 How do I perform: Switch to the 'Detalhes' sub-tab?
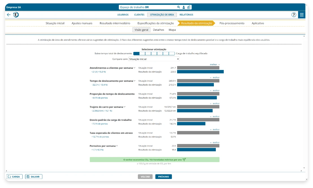(158, 30)
